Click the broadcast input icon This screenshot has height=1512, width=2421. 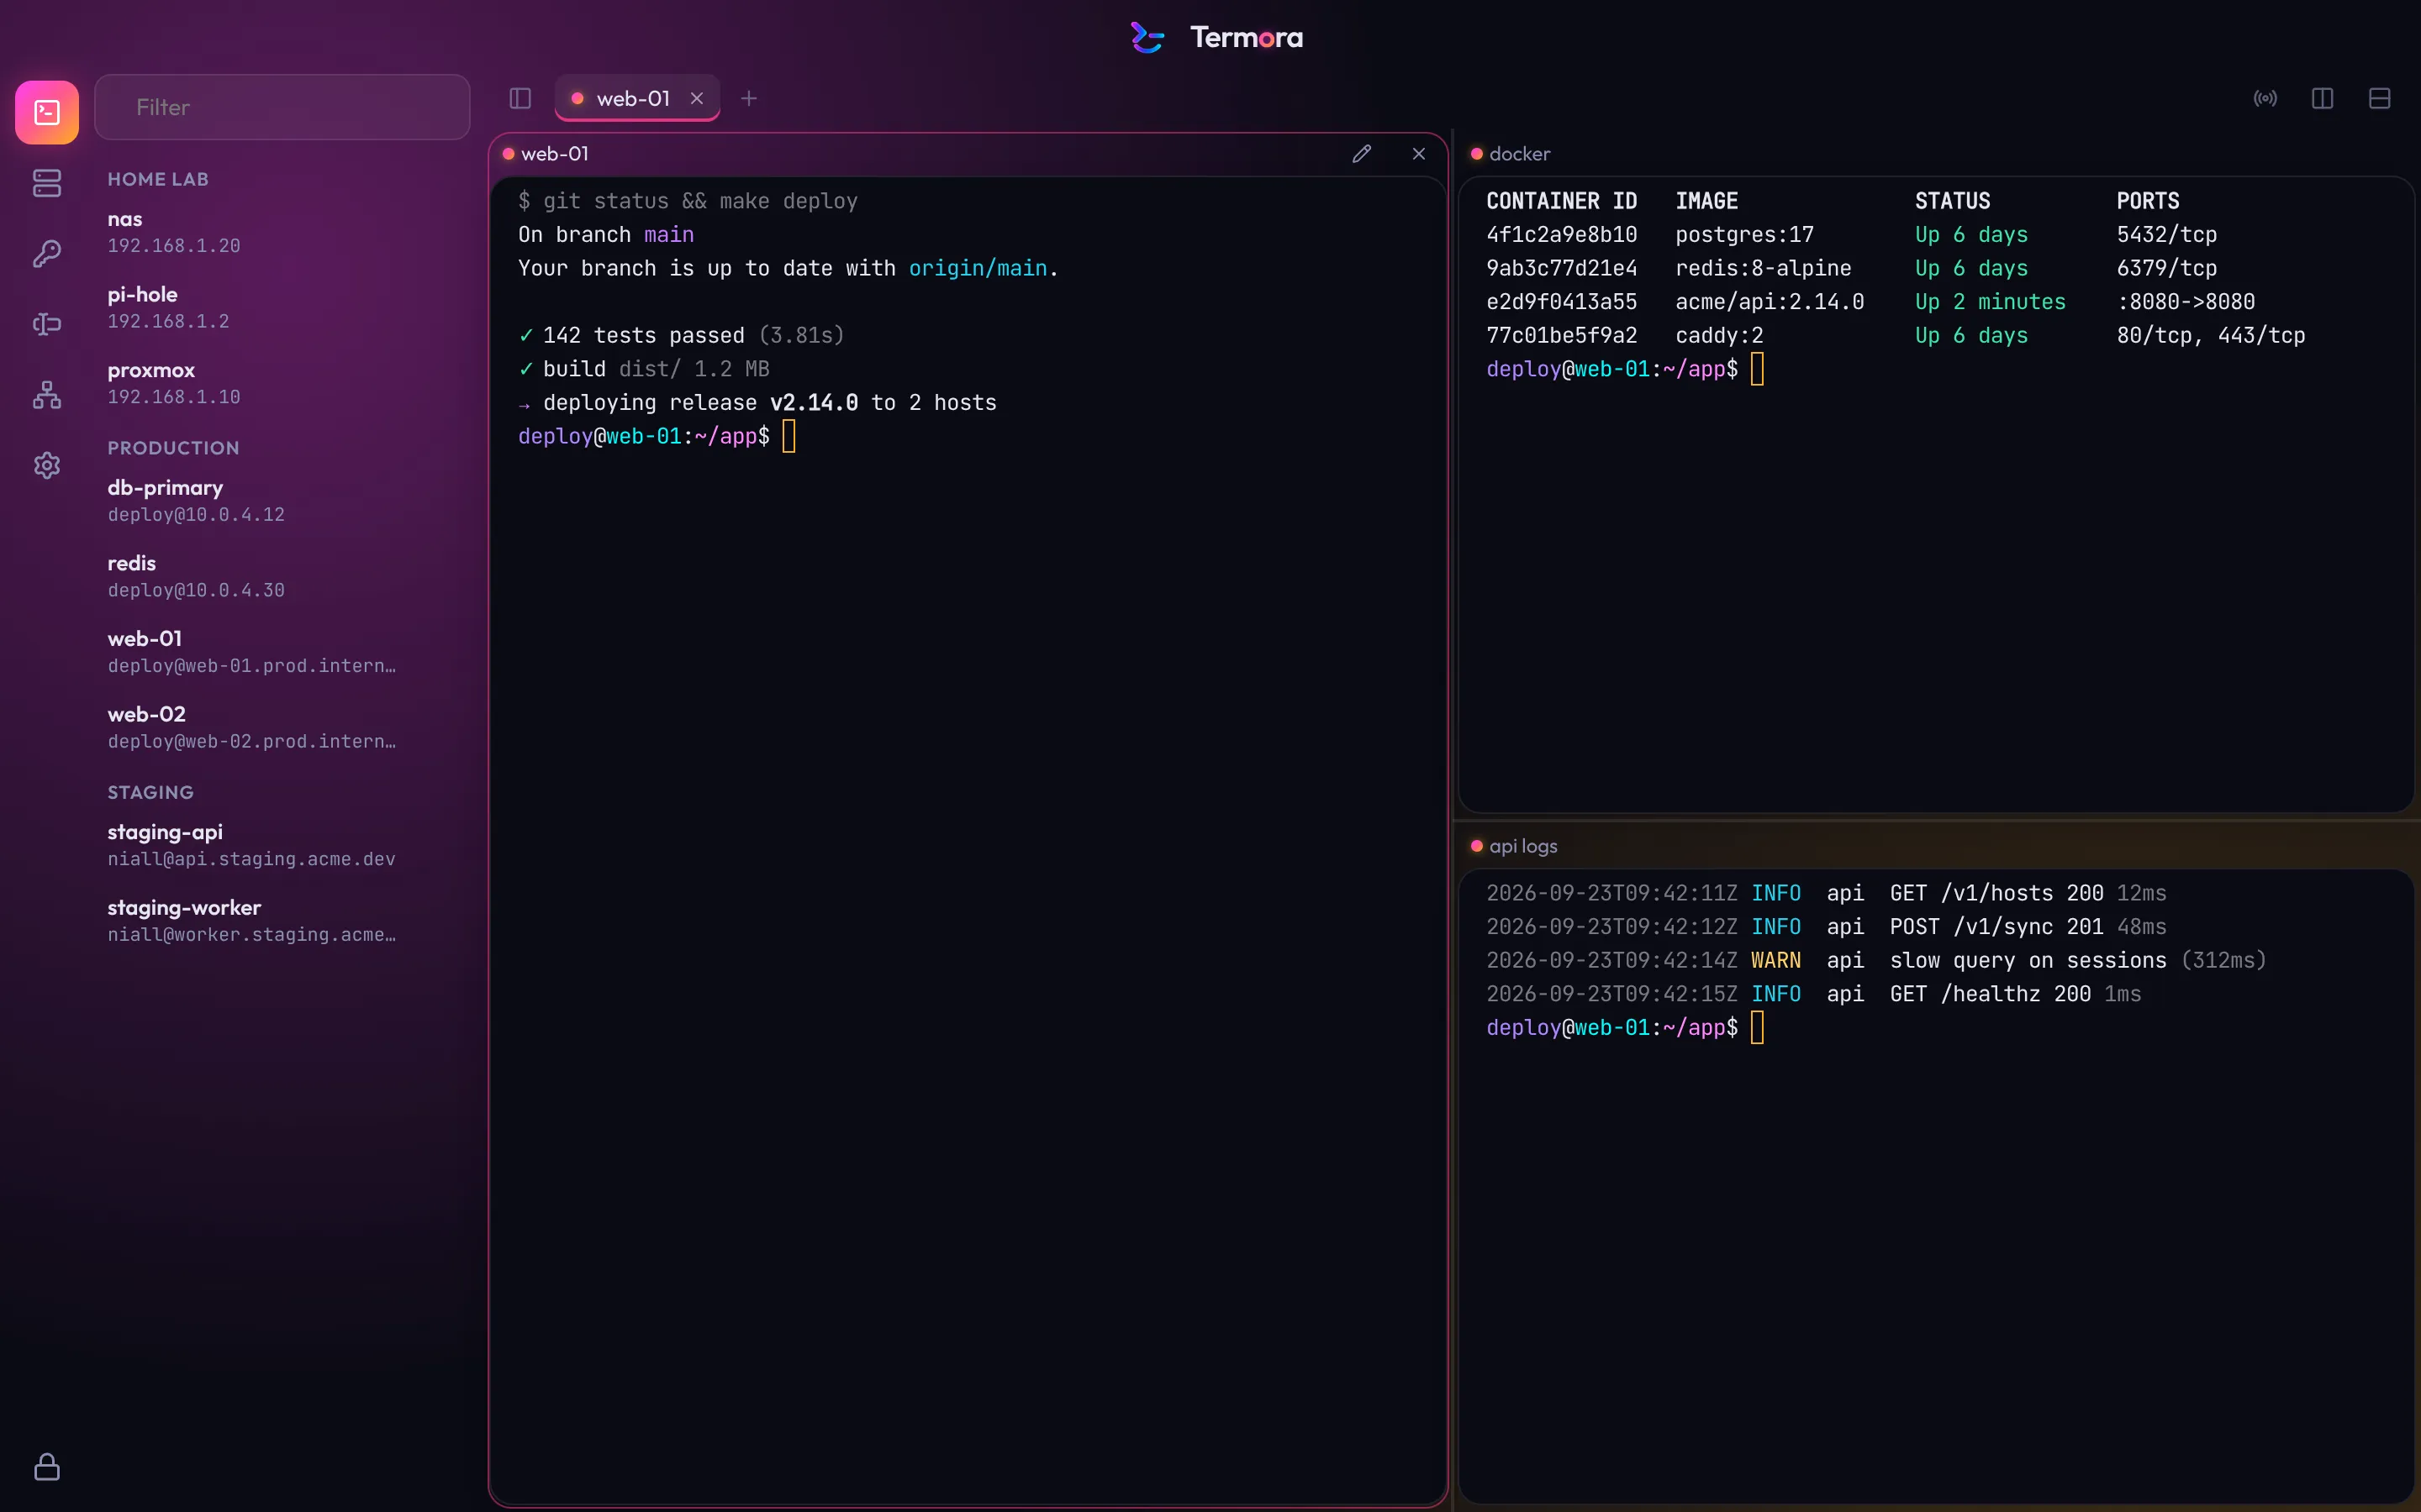[x=2265, y=98]
